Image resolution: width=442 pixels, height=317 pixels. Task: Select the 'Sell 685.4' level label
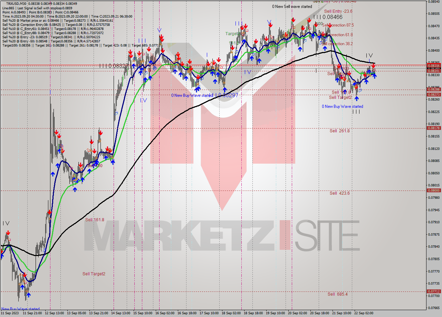[338, 294]
